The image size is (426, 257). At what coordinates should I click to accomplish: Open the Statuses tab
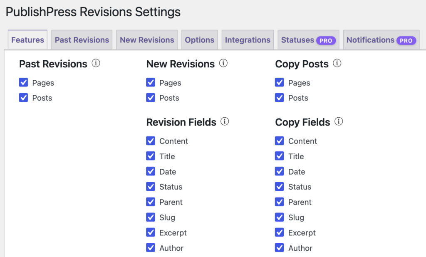point(308,40)
